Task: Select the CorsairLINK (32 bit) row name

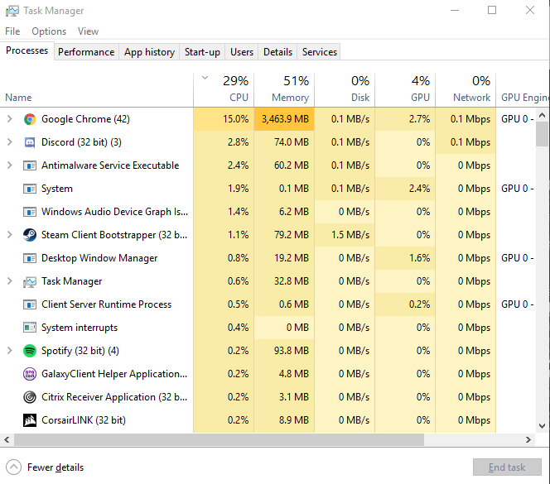Action: pyautogui.click(x=84, y=420)
